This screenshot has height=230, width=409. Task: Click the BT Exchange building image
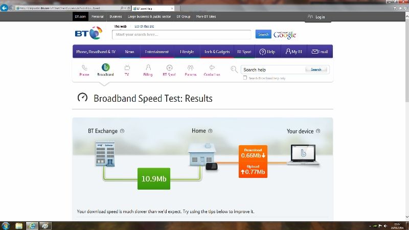click(x=105, y=154)
